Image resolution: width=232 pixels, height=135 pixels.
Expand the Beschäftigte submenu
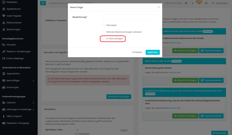[x=33, y=81]
